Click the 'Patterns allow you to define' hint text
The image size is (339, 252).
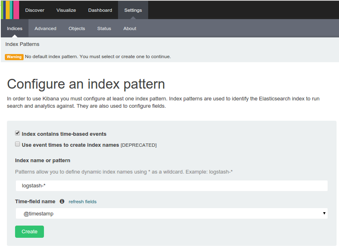pyautogui.click(x=124, y=172)
